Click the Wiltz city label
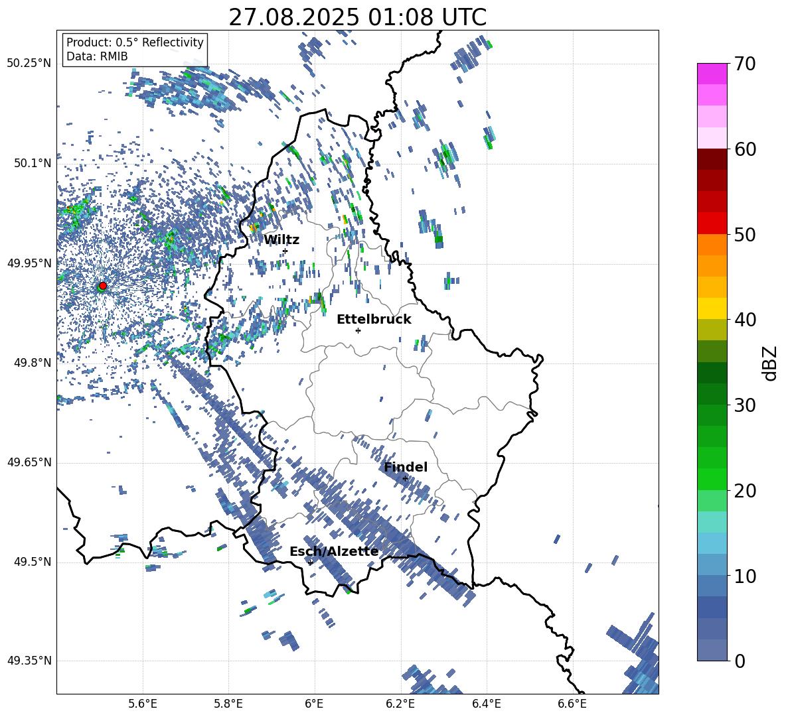786x717 pixels. click(281, 240)
